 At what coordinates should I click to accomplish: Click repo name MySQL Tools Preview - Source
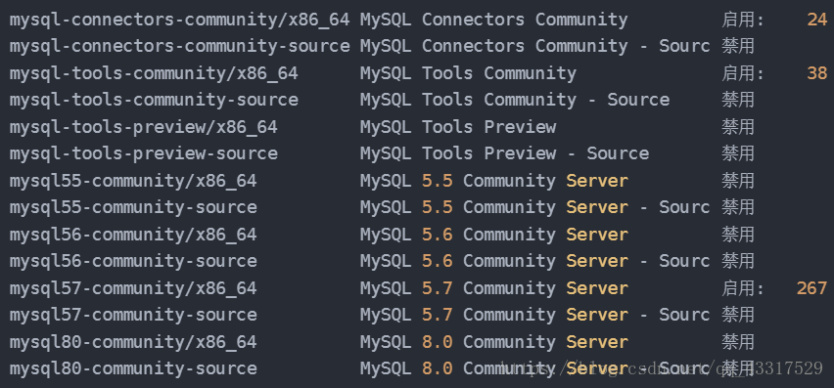click(x=504, y=153)
